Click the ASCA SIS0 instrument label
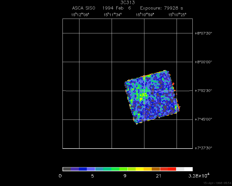Screen dimensions: 232x186 point(84,8)
